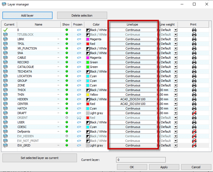Hide the TECHDATA layer via Show dot
The width and height of the screenshot is (213, 172).
coord(67,71)
